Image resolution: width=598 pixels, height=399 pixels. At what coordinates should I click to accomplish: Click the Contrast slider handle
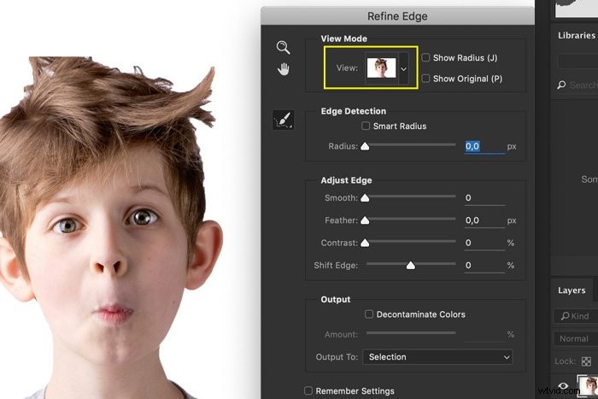[x=365, y=243]
